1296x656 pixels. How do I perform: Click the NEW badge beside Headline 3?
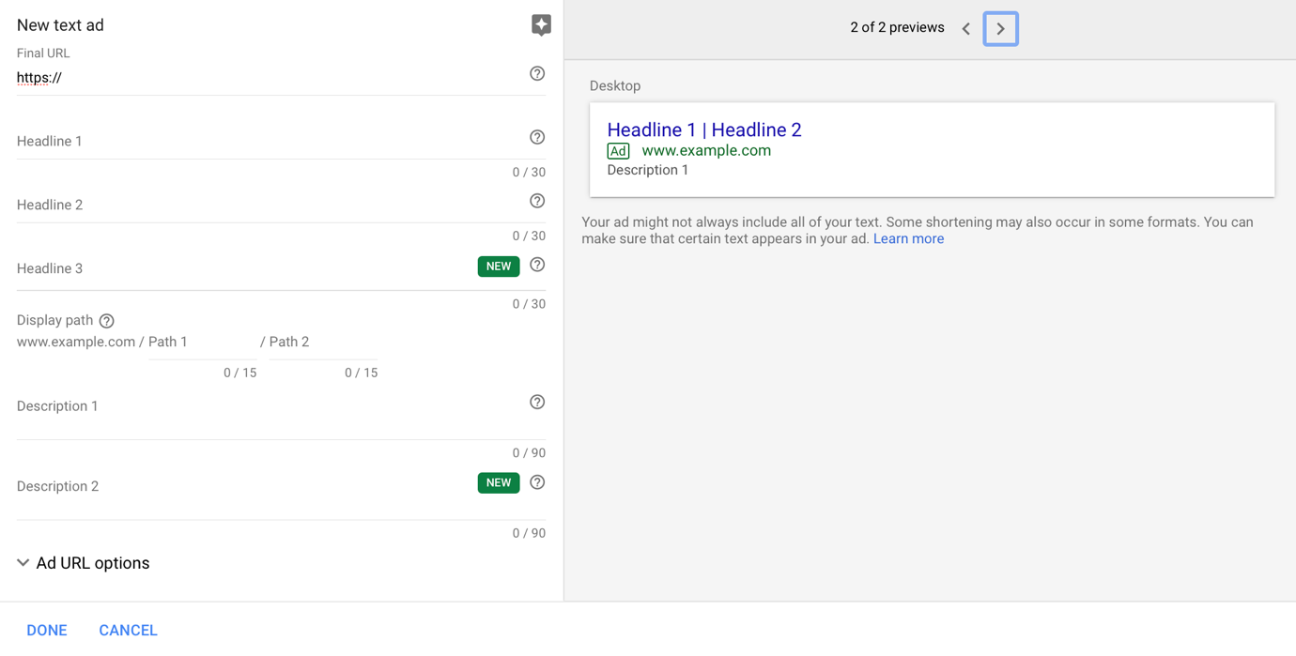click(x=499, y=267)
